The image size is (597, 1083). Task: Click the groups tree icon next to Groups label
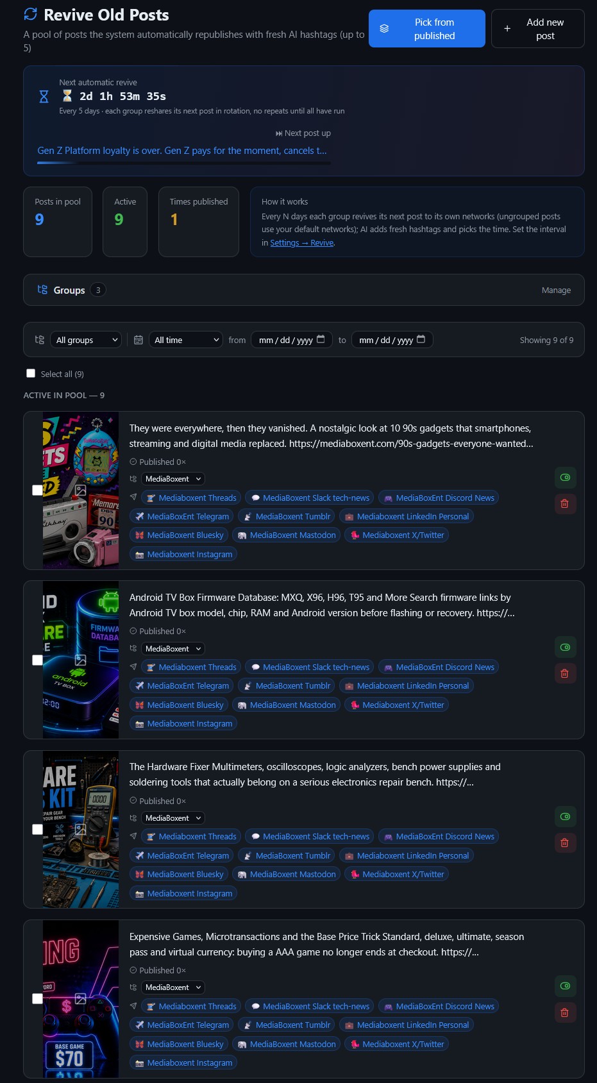point(42,290)
